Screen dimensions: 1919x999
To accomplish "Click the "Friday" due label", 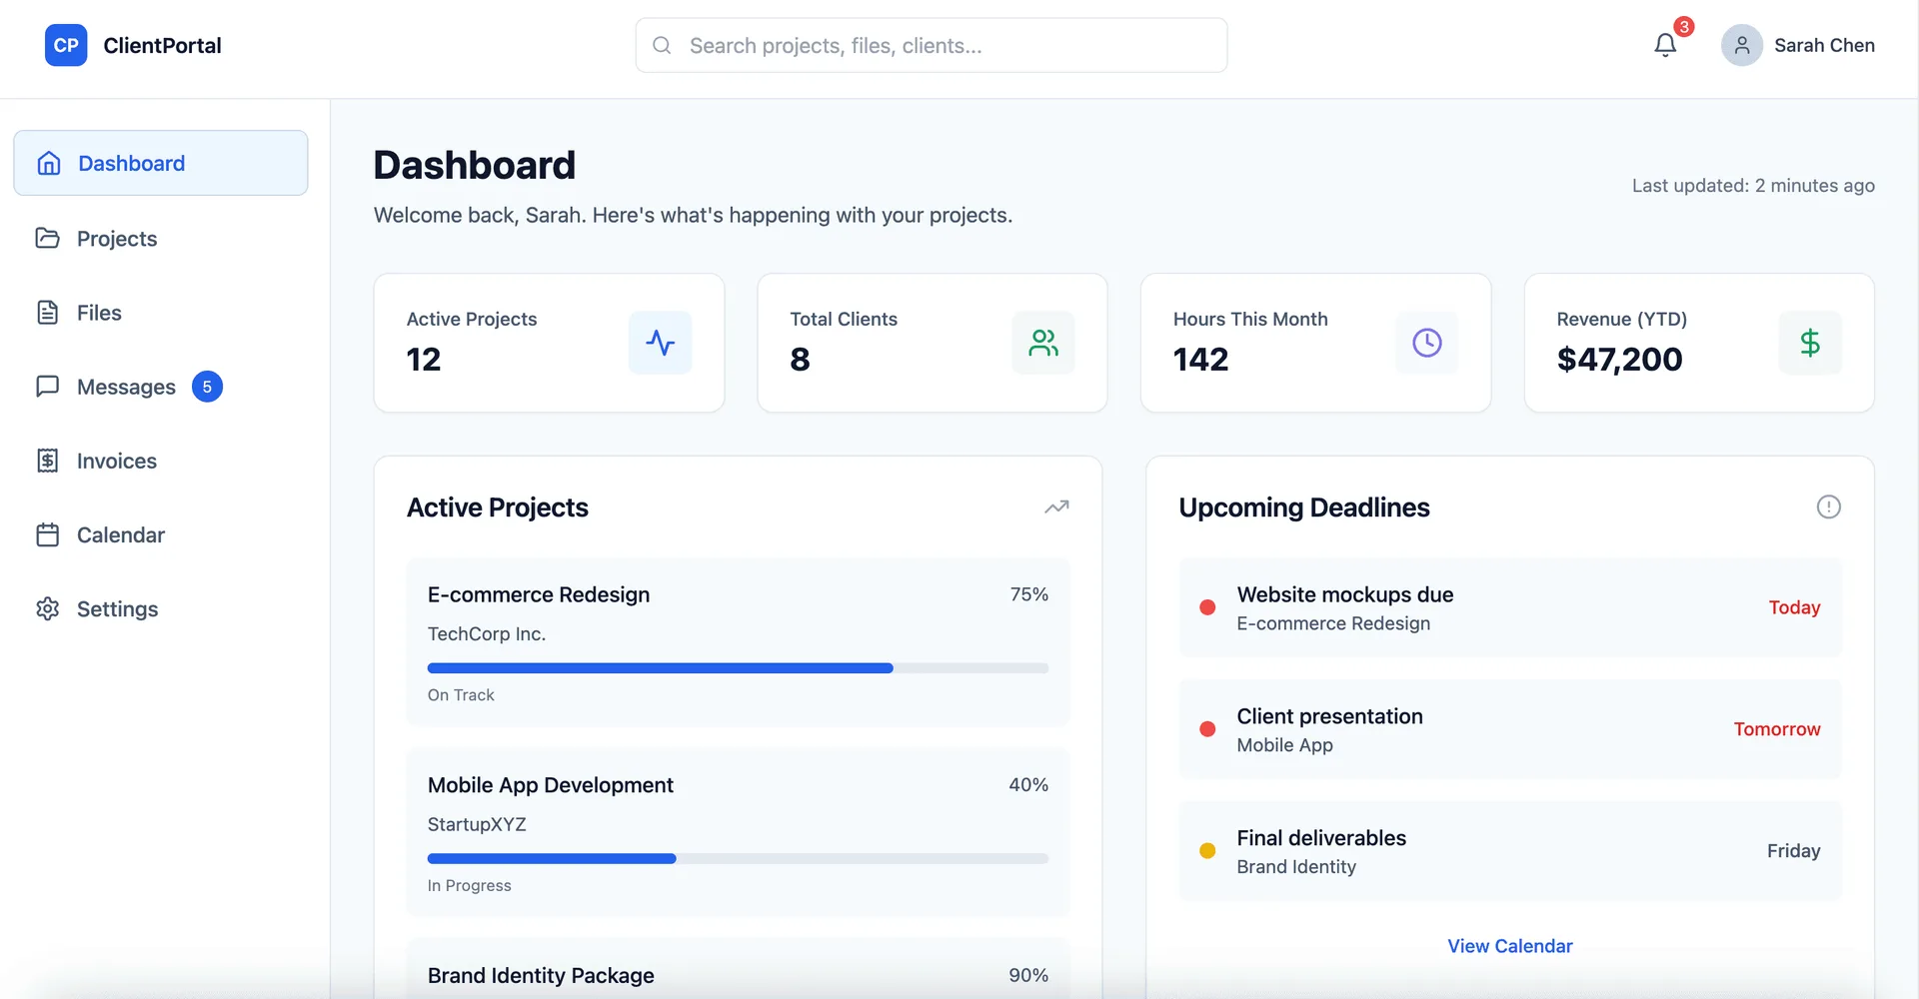I will pos(1794,851).
